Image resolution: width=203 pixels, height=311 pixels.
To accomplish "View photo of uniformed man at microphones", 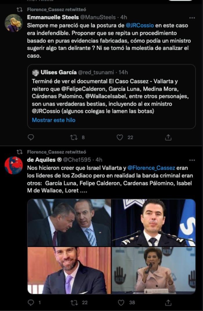I will 154,223.
